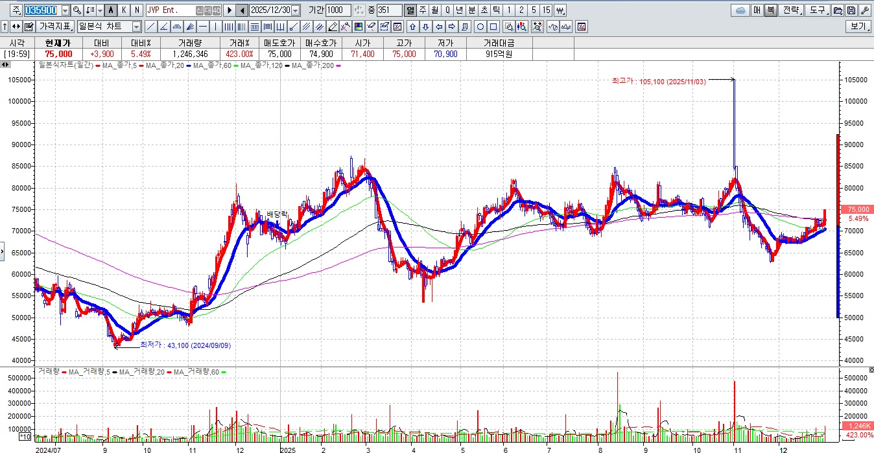Toggle daily (일) period chart
This screenshot has width=874, height=453.
tap(410, 10)
